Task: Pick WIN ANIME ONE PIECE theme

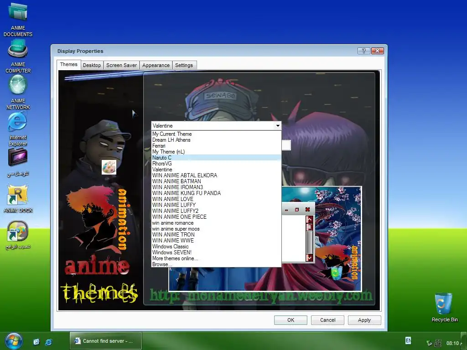Action: pos(216,216)
